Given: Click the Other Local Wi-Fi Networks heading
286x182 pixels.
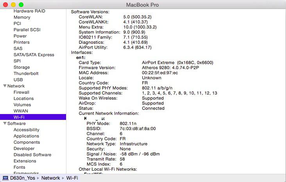Looking at the screenshot, I should coord(108,169).
